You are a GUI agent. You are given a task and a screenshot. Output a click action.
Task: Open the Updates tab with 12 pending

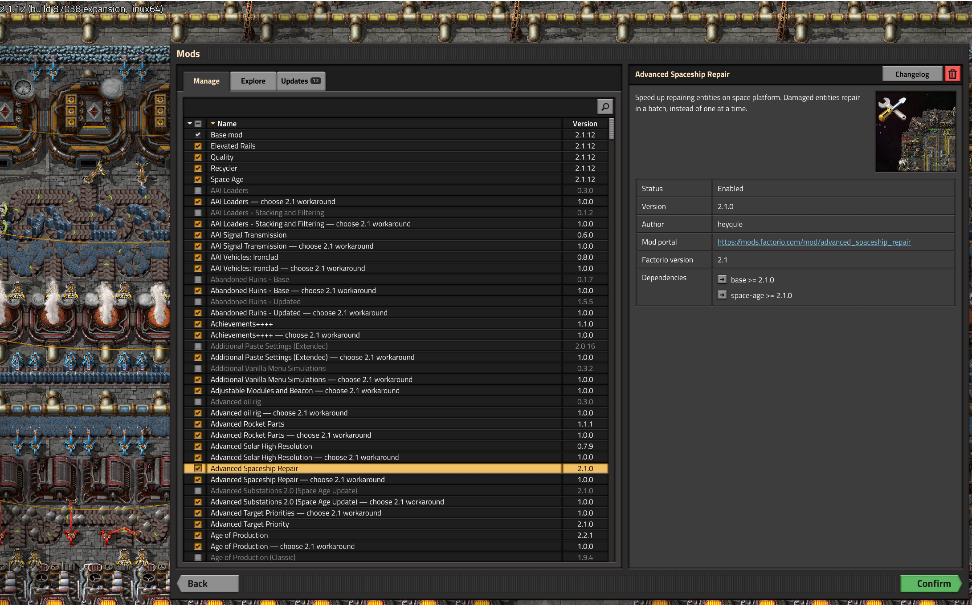click(x=301, y=81)
